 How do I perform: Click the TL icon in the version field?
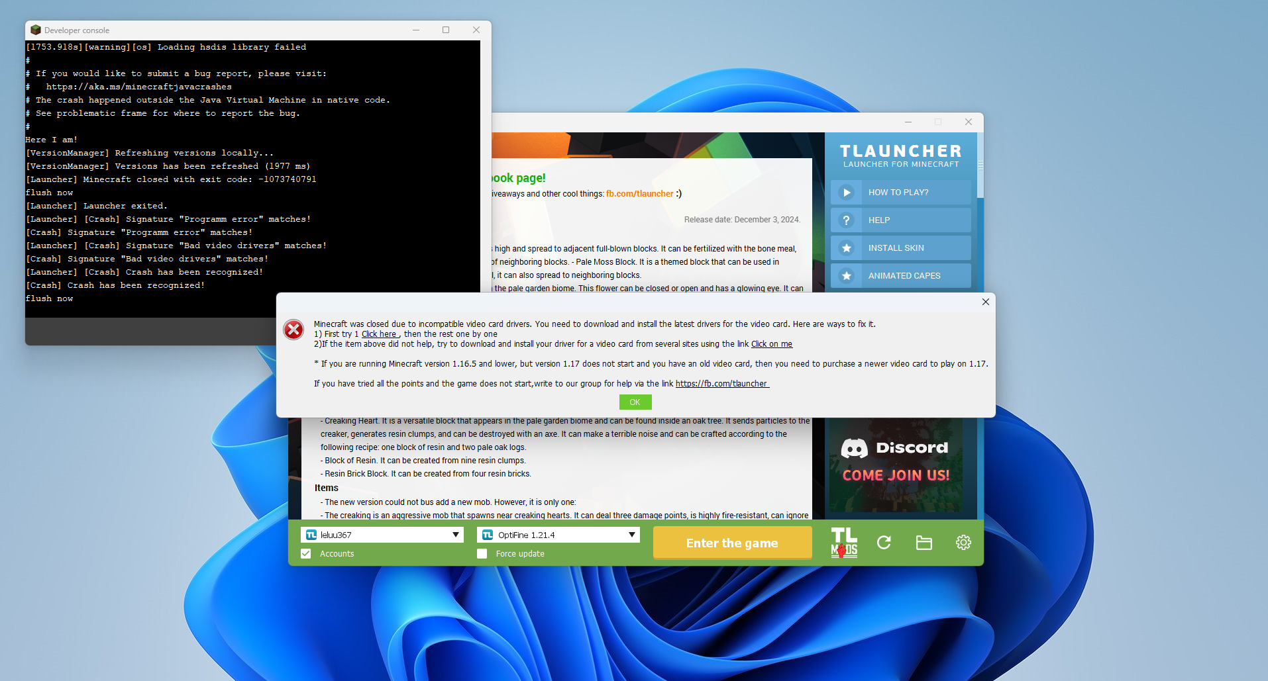488,535
